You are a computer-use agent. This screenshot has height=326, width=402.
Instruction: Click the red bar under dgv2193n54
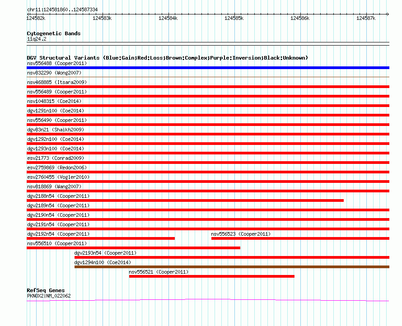[x=232, y=257]
